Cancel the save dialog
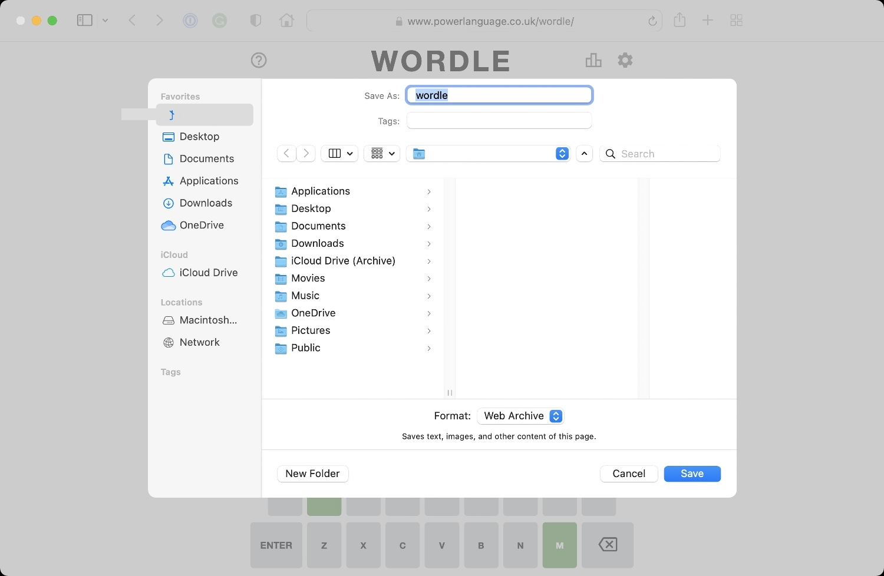Screen dimensions: 884x576 pos(629,474)
